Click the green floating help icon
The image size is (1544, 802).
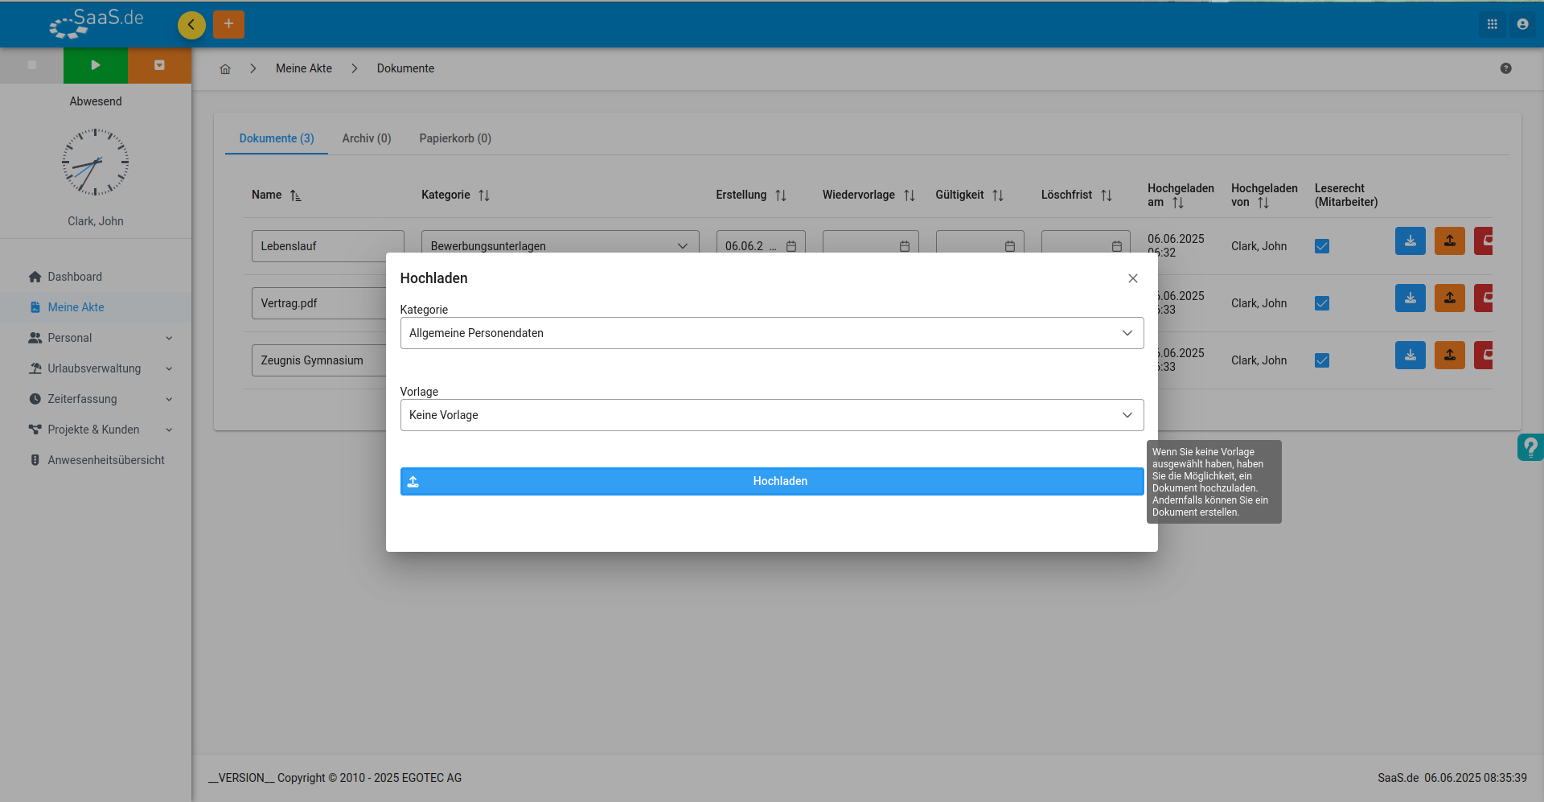(x=1530, y=447)
